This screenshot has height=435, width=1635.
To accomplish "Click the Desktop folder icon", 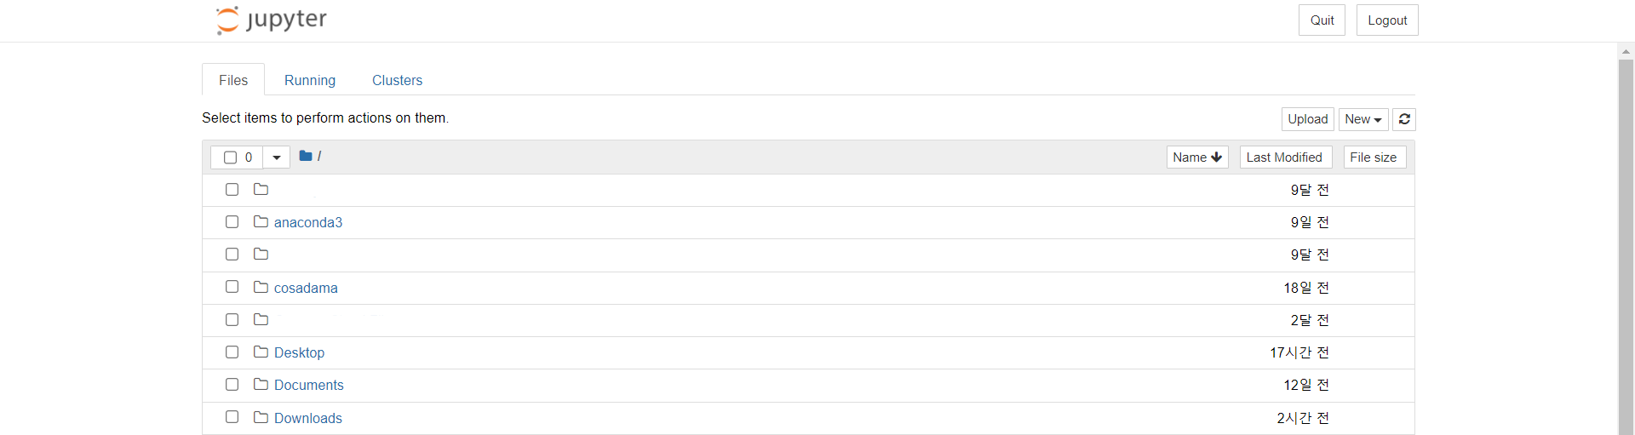I will [x=261, y=352].
